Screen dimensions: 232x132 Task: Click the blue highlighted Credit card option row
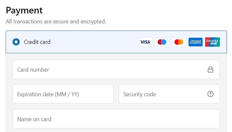pyautogui.click(x=116, y=42)
